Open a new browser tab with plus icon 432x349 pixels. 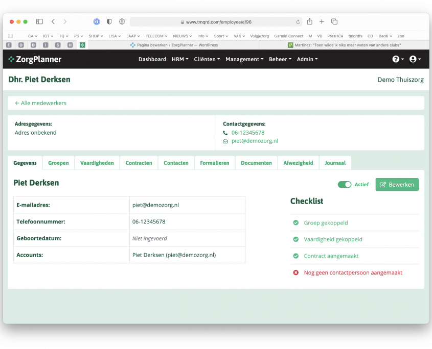click(x=322, y=22)
